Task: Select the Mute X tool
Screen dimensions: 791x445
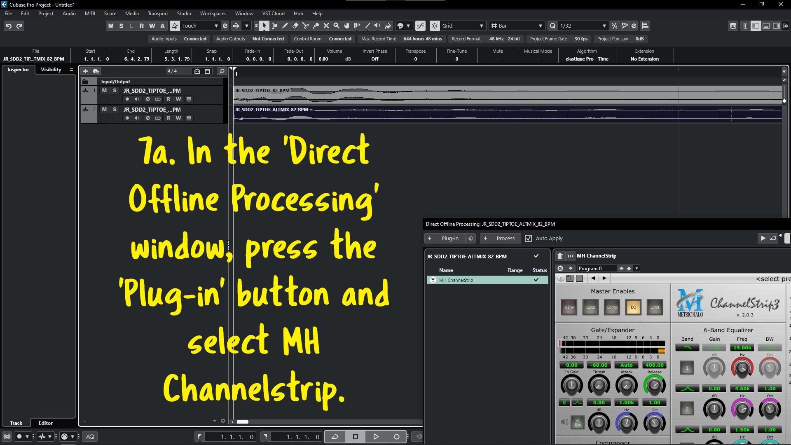Action: [x=326, y=26]
